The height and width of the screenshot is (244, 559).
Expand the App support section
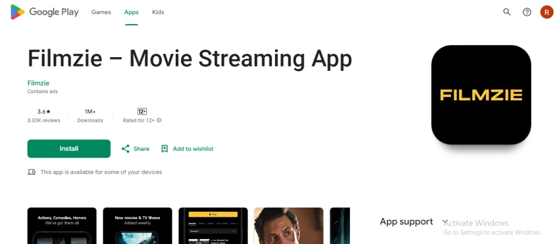tap(445, 222)
